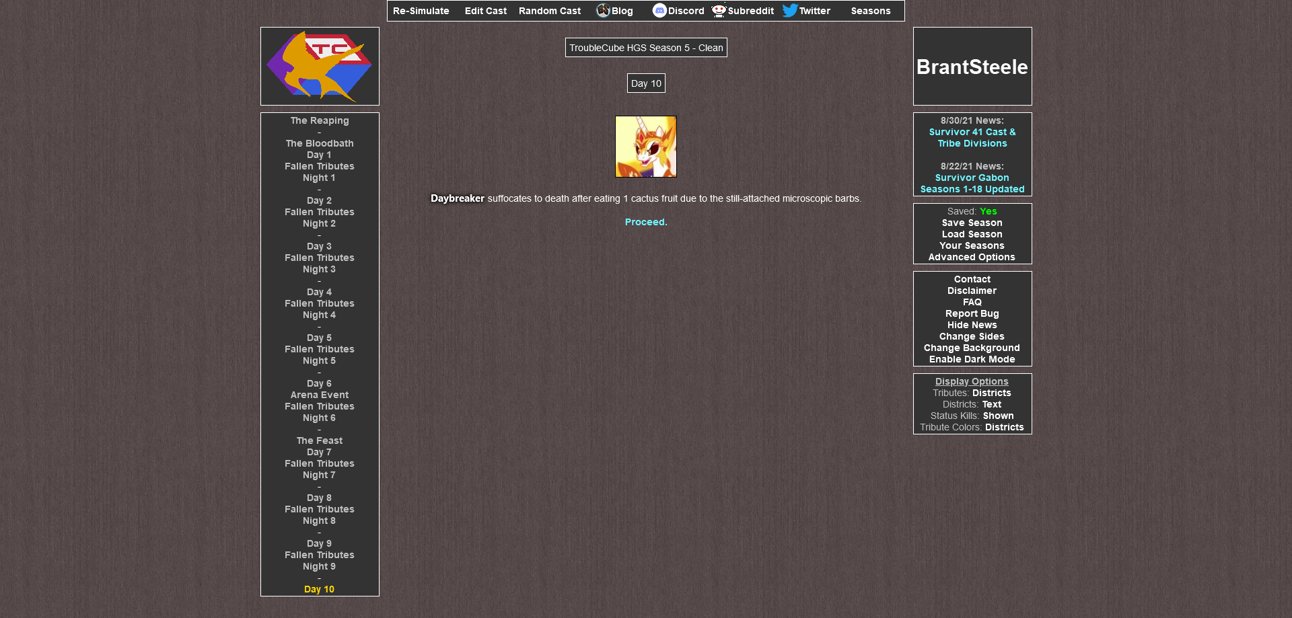Open Night 4 in sidebar
Viewport: 1292px width, 618px height.
point(320,315)
